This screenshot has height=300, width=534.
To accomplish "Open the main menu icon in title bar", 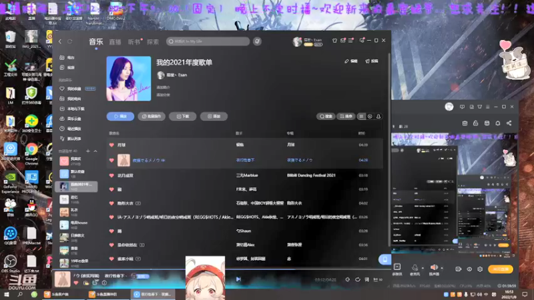I will click(351, 41).
